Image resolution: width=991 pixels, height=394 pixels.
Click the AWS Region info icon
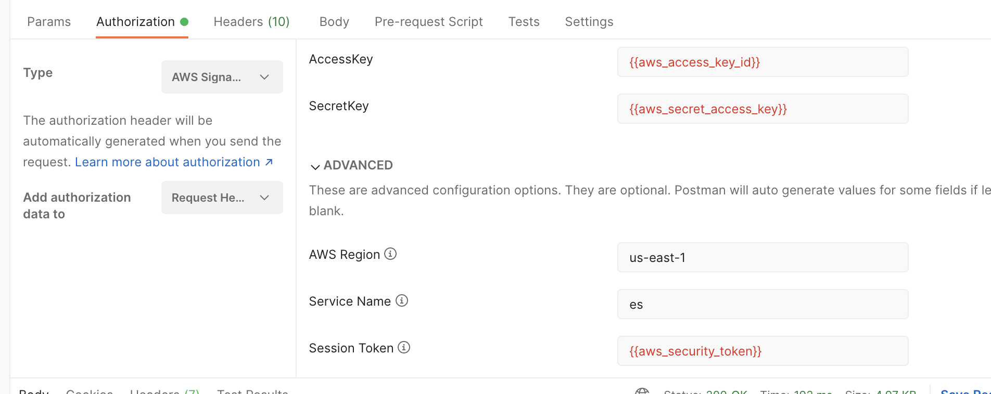[x=390, y=254]
